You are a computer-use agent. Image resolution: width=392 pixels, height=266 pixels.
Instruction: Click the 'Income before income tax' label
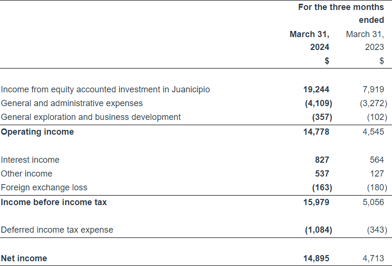pyautogui.click(x=54, y=202)
